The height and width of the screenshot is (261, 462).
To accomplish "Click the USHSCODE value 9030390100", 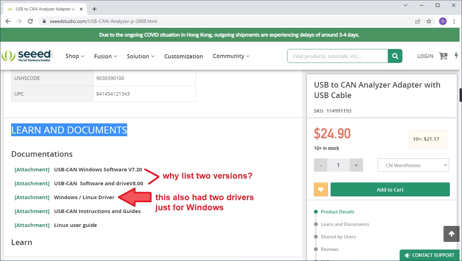I will pos(110,78).
